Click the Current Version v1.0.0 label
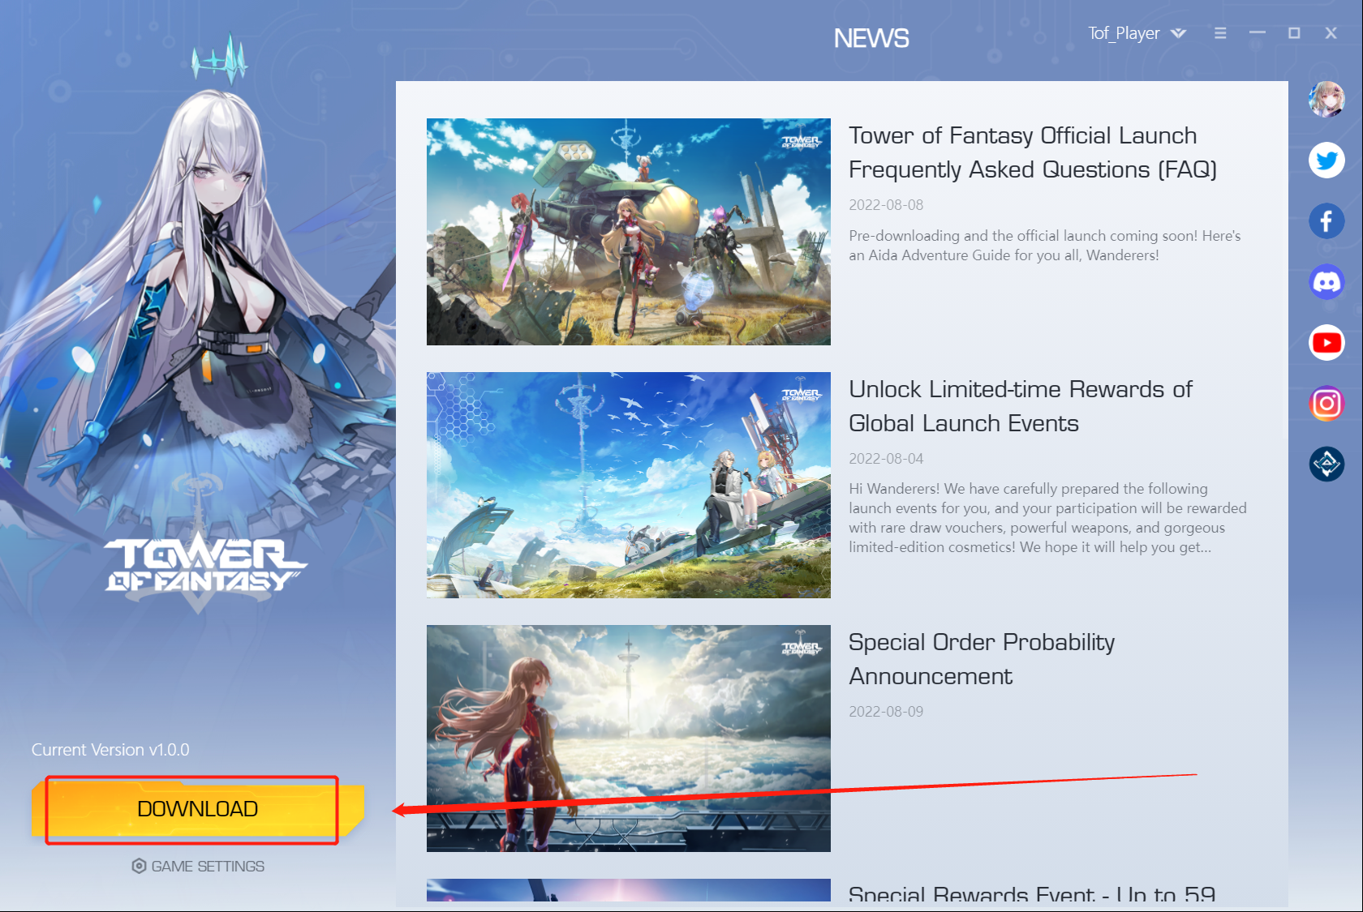Image resolution: width=1363 pixels, height=912 pixels. (x=110, y=750)
